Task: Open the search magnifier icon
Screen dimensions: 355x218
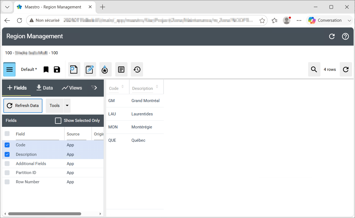Action: (x=314, y=69)
